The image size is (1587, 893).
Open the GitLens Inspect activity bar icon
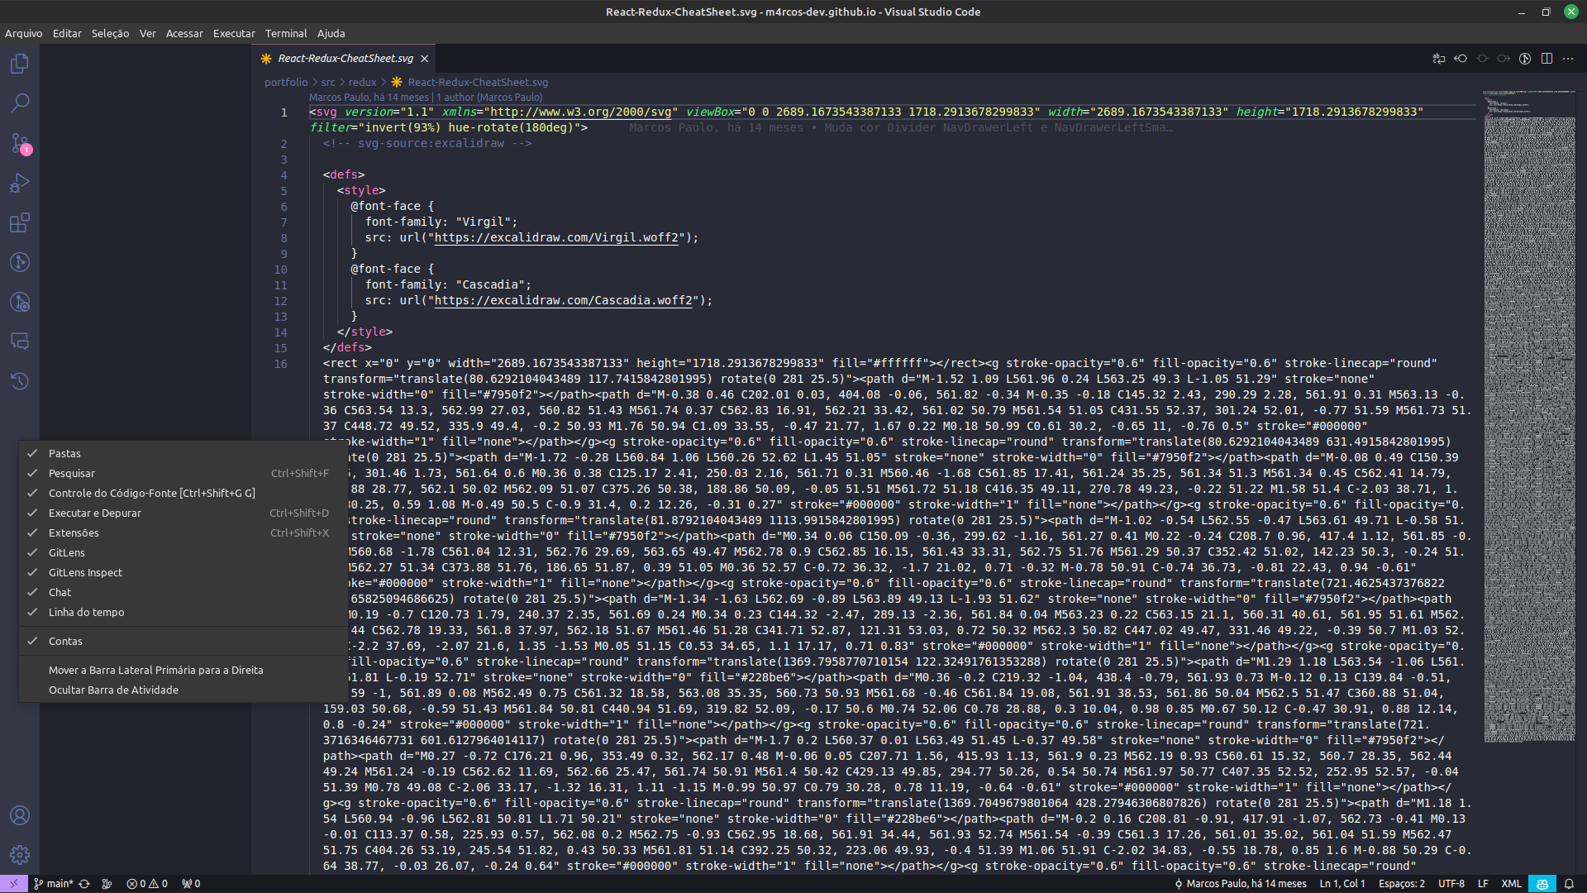(20, 302)
